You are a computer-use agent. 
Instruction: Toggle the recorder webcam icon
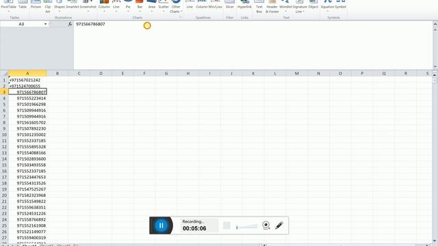click(x=266, y=225)
